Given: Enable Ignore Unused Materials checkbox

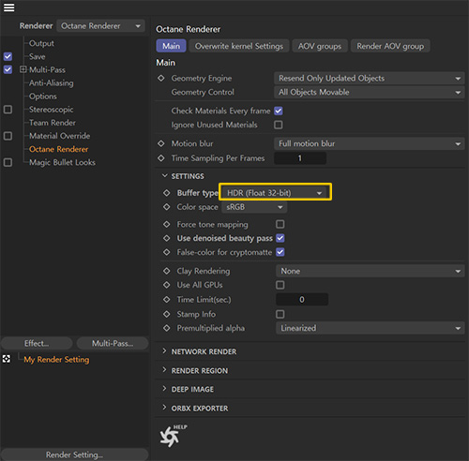Looking at the screenshot, I should click(279, 125).
